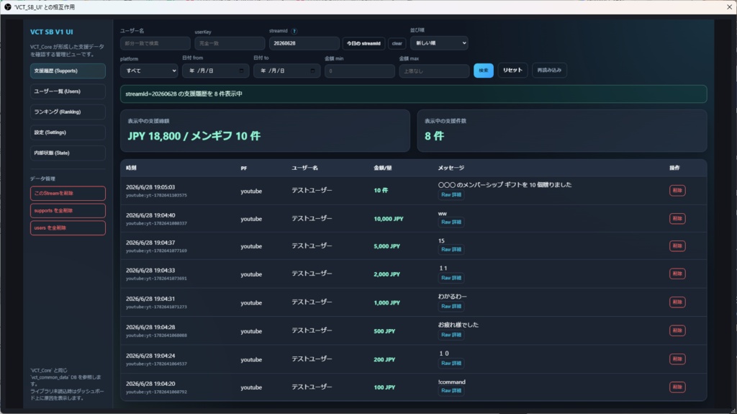Focus the ユーザー名 search field
Viewport: 737px width, 414px height.
point(155,43)
